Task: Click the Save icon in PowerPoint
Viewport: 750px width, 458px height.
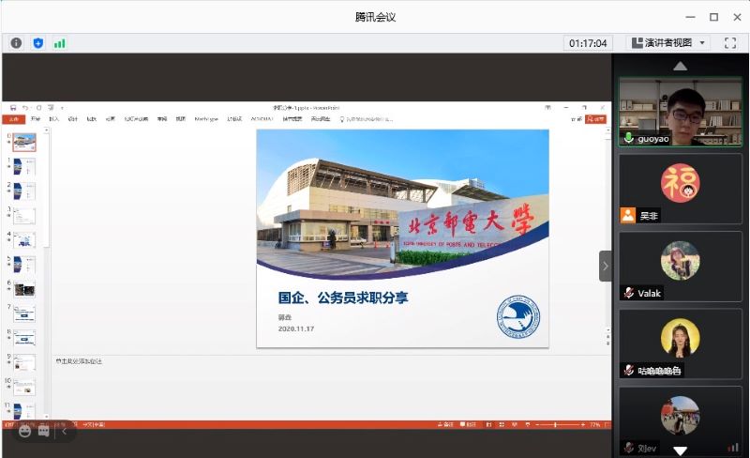Action: [13, 108]
